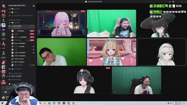
Task: Open the green round emblem server icon
Action: 4,34
